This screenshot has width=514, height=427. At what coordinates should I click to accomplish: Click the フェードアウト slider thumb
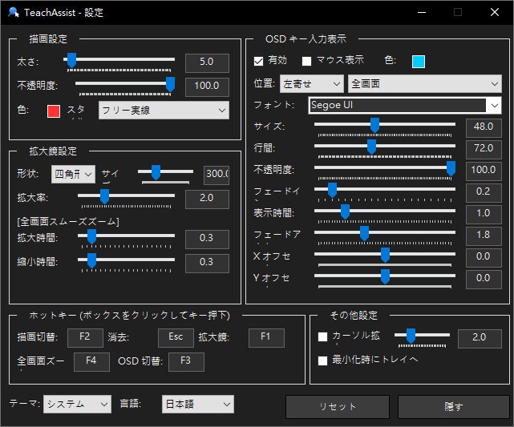point(365,233)
